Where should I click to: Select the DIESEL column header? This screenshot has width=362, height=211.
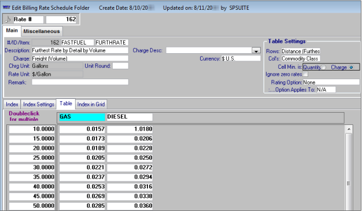(130, 117)
